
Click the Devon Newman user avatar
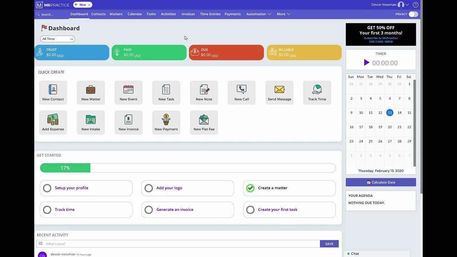[x=401, y=5]
